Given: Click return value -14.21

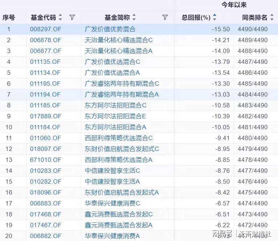Looking at the screenshot, I should pos(221,40).
